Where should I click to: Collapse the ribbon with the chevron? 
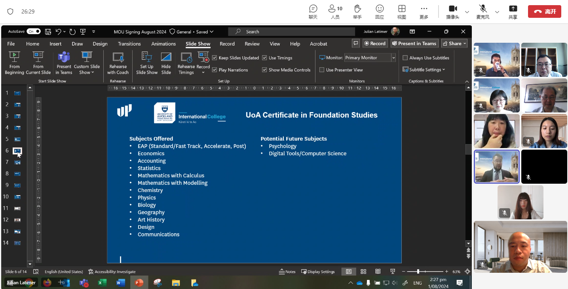tap(466, 81)
